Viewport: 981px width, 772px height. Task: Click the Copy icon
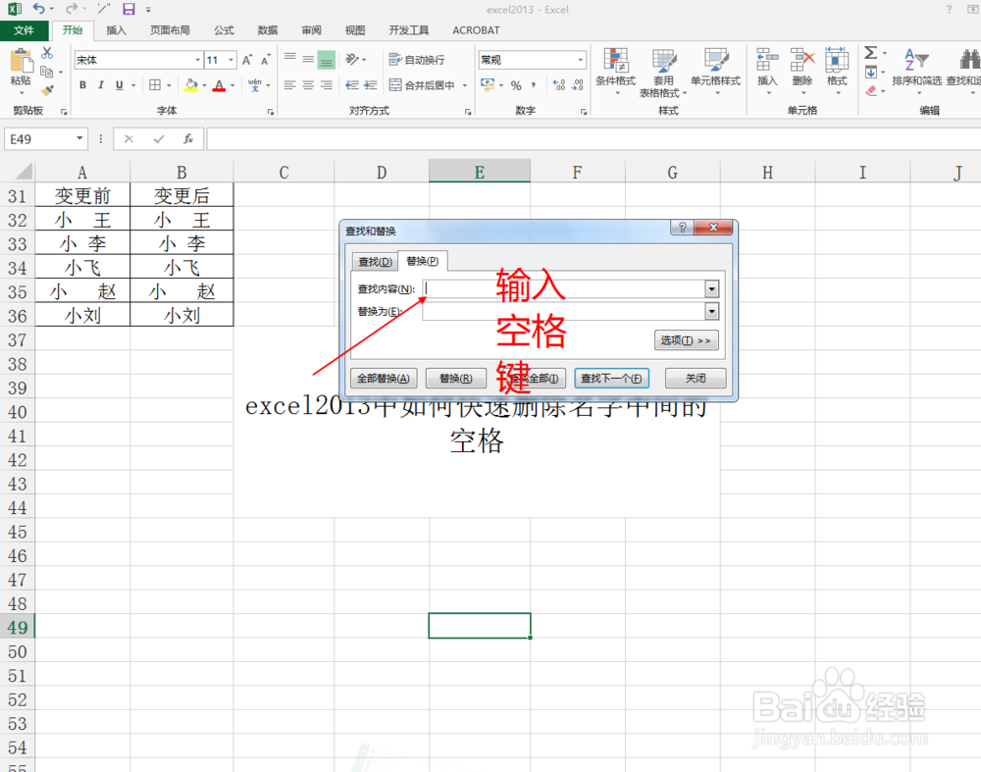coord(46,72)
